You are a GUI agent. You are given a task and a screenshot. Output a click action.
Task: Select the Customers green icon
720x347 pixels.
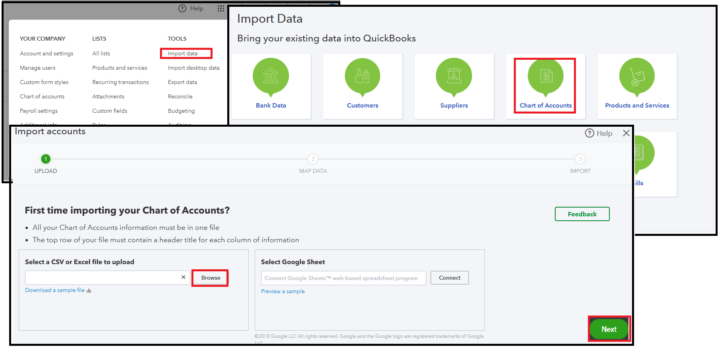tap(362, 77)
